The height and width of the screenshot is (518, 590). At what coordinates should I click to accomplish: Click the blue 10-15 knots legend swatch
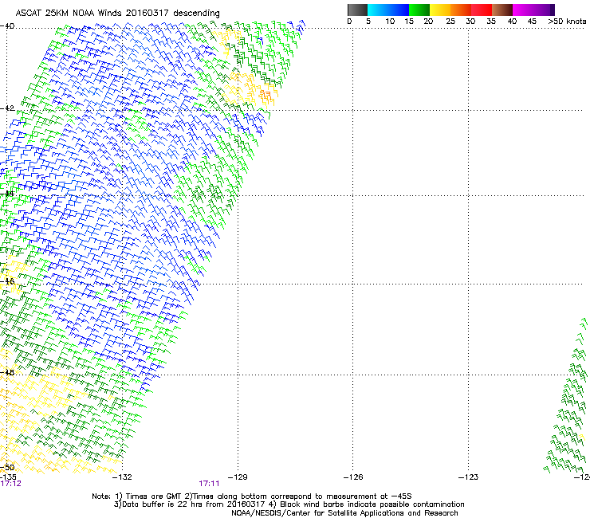pyautogui.click(x=398, y=10)
